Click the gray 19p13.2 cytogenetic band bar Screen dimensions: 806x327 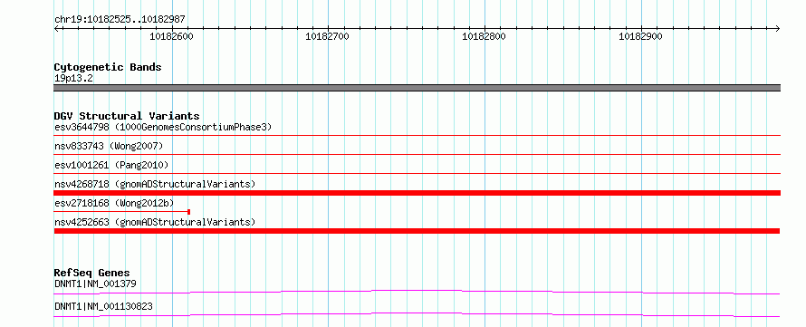417,88
